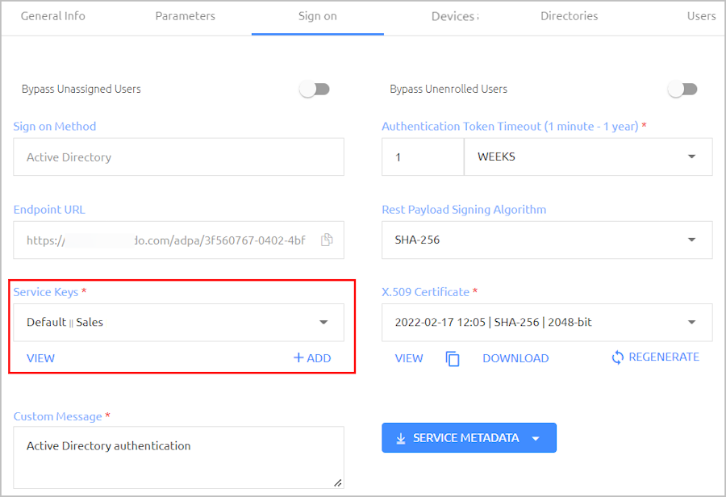This screenshot has width=726, height=497.
Task: Click the token timeout number field
Action: tap(423, 157)
